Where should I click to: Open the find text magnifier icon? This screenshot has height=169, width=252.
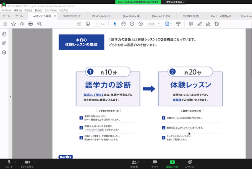(x=39, y=24)
